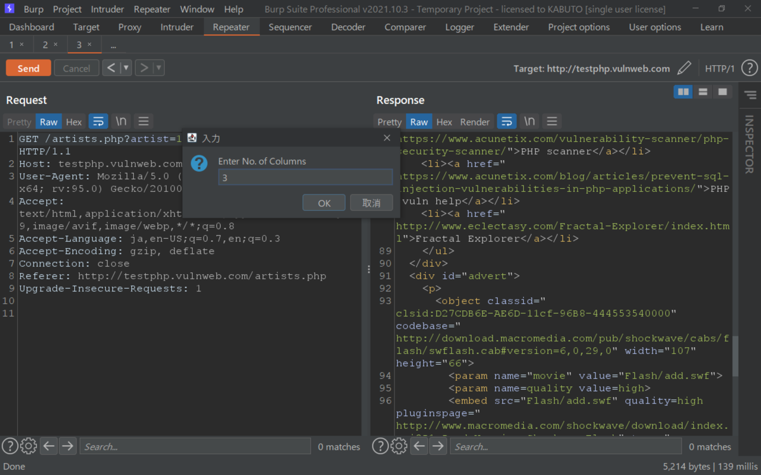Select combined tabs layout view icon
Image resolution: width=761 pixels, height=475 pixels.
tap(722, 92)
